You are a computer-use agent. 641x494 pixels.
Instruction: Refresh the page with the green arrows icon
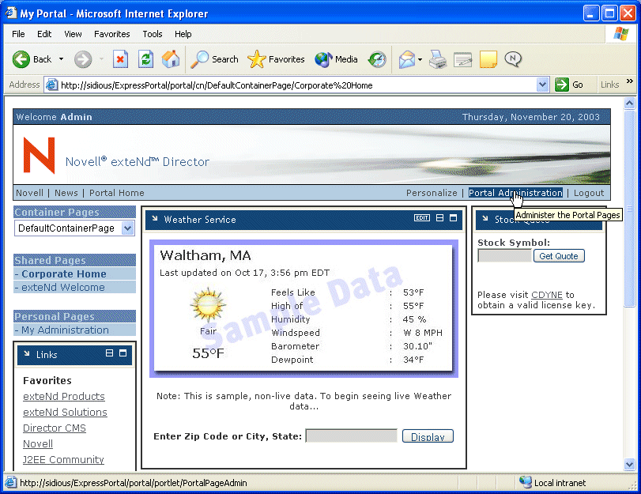pos(145,60)
